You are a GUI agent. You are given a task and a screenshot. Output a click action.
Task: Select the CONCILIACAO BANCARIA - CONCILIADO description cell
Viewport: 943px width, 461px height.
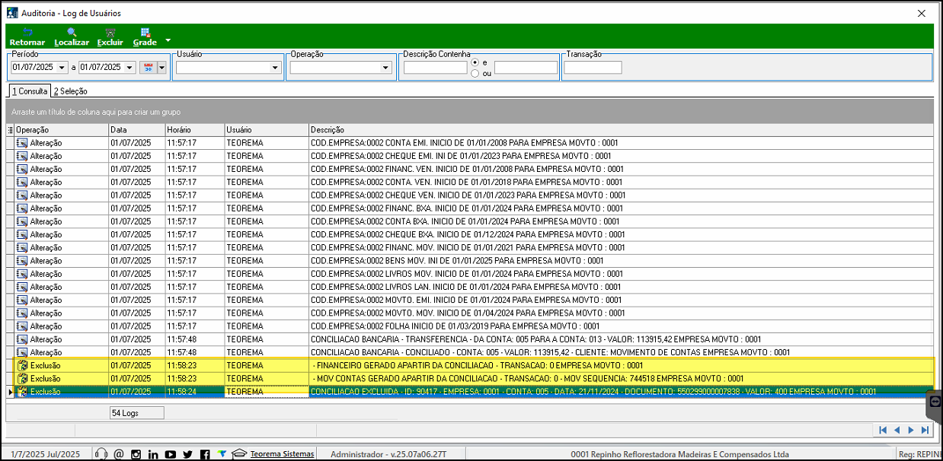pyautogui.click(x=621, y=352)
